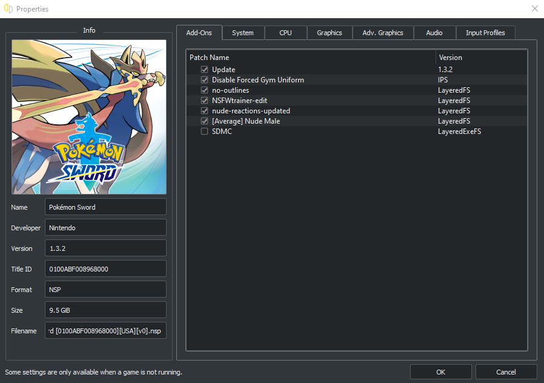Toggle the no-outlines mod checkbox
The width and height of the screenshot is (544, 383).
point(204,90)
